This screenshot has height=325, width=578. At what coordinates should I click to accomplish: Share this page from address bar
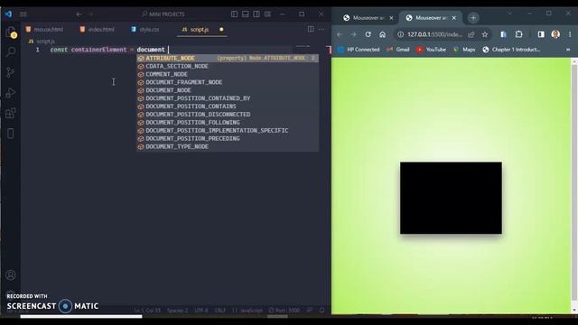pyautogui.click(x=471, y=34)
